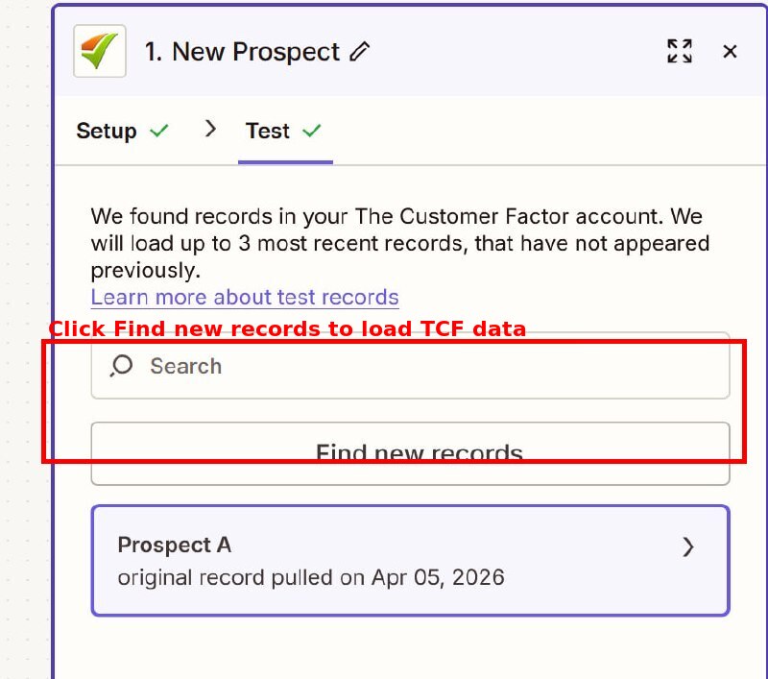The height and width of the screenshot is (679, 768).
Task: Open Prospect A via its right-facing chevron
Action: pos(688,546)
